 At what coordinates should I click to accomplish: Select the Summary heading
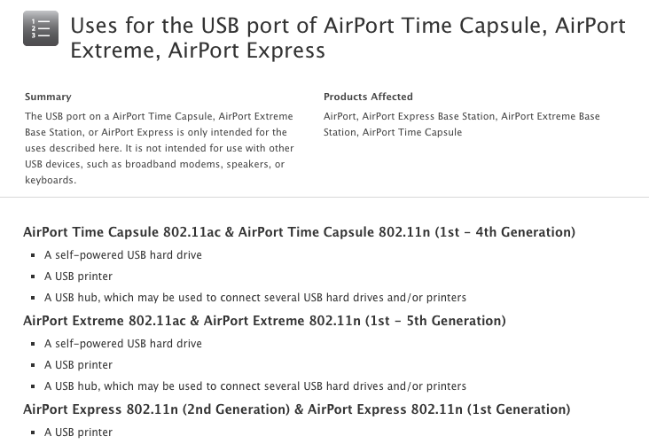click(x=48, y=97)
